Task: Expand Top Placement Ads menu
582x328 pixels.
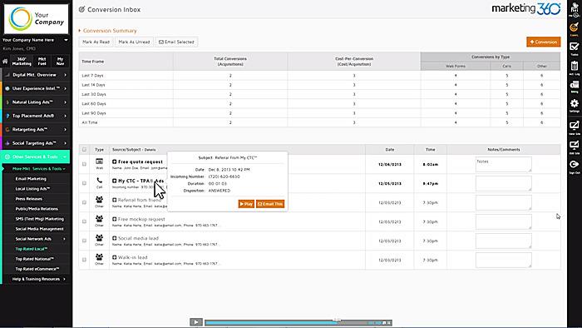Action: (36, 116)
